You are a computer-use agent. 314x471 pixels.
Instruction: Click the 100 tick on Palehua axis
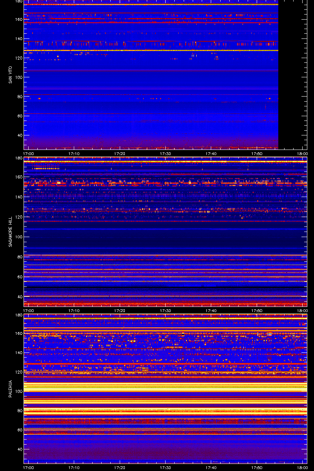coord(18,391)
